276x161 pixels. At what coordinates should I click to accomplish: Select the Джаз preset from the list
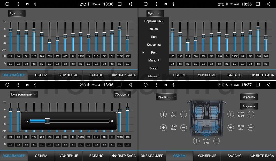154,29
